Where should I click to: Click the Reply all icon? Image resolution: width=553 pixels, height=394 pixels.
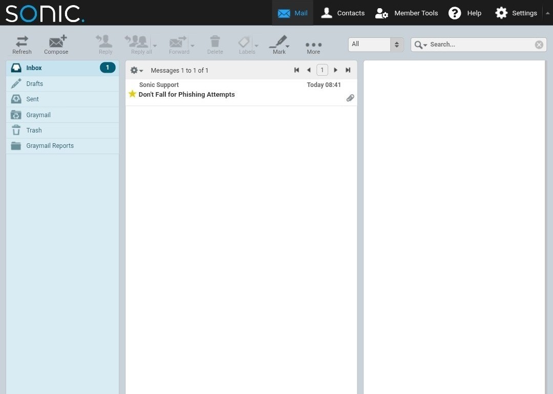pos(137,41)
